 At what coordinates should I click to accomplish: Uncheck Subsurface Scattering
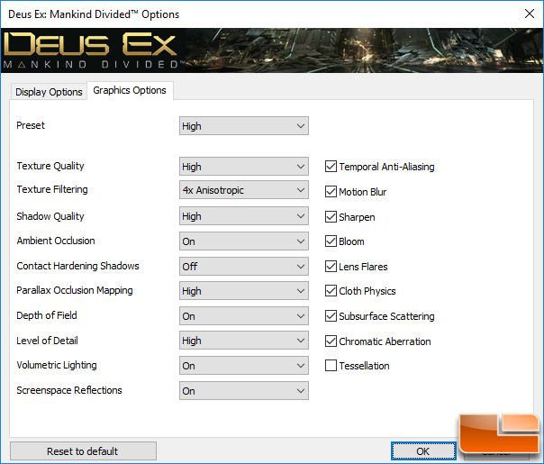tap(331, 316)
